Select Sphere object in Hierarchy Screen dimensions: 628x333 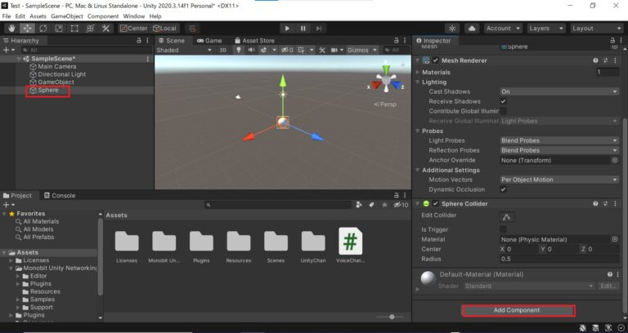coord(48,91)
